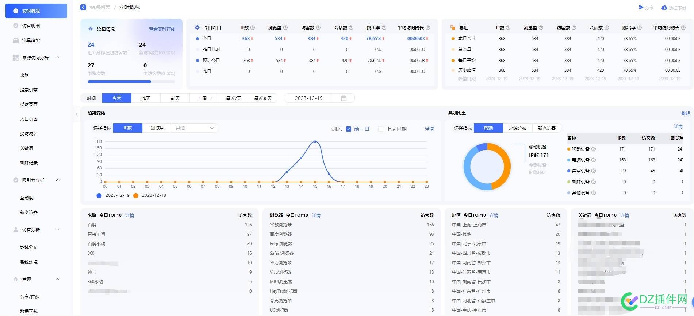
Task: Click help icon next to 总汇 会话数
Action: click(x=607, y=28)
